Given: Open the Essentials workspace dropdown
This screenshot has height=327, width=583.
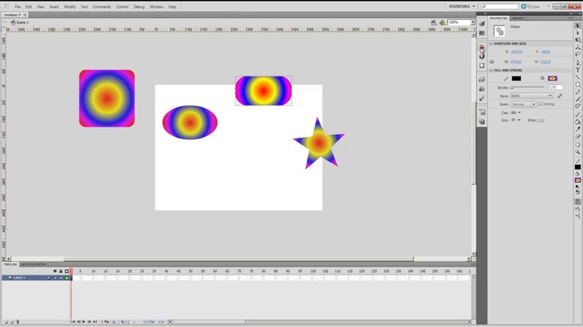Looking at the screenshot, I should pos(462,6).
